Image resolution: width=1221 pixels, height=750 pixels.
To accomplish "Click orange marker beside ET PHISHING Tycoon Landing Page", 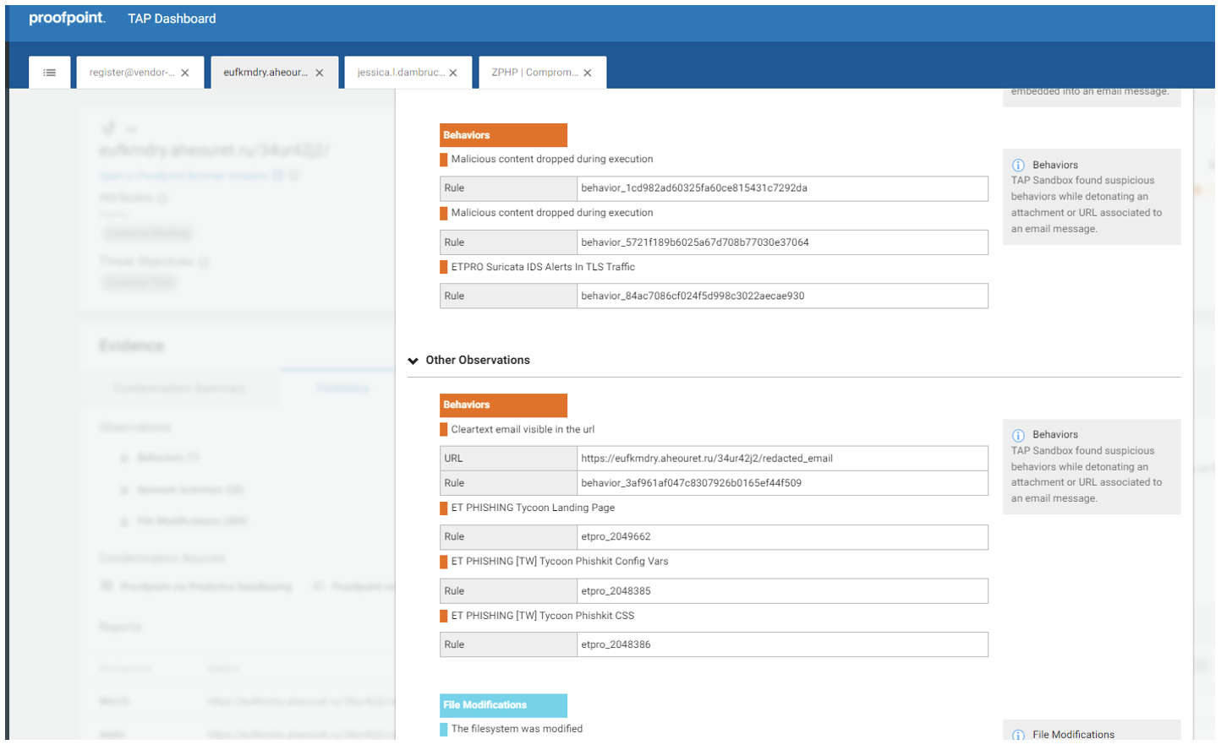I will 444,508.
